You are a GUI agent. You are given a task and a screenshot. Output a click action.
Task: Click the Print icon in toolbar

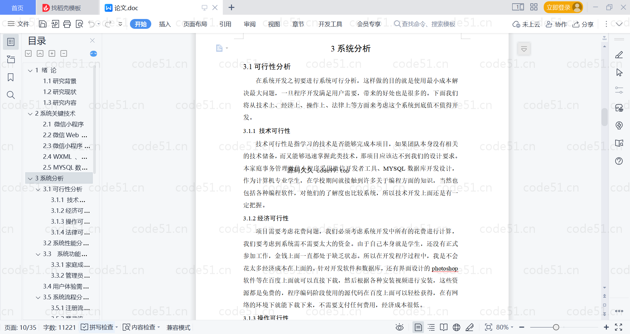tap(67, 24)
